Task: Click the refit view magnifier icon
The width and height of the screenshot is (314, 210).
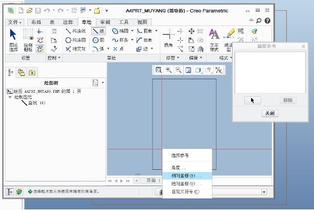Action: [x=159, y=70]
